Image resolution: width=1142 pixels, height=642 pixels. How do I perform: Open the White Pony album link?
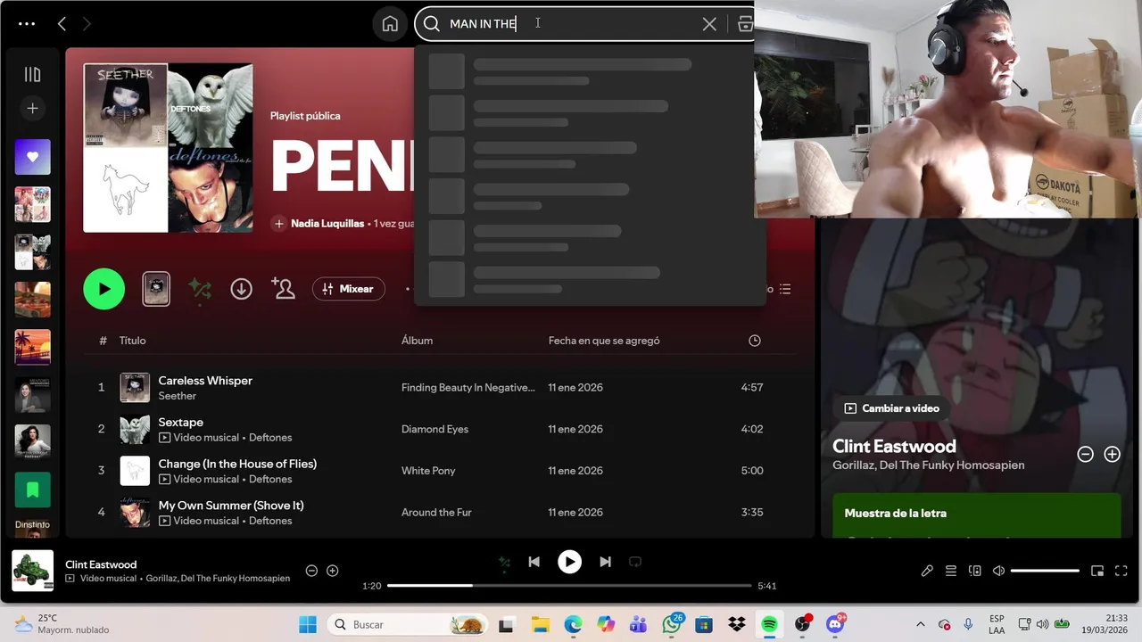click(428, 471)
